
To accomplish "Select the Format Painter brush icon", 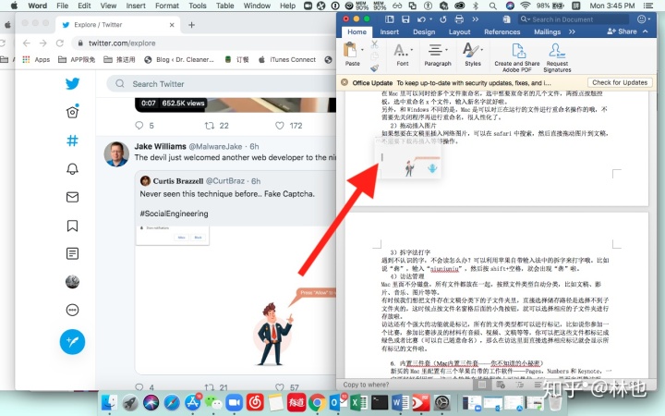I will click(374, 67).
